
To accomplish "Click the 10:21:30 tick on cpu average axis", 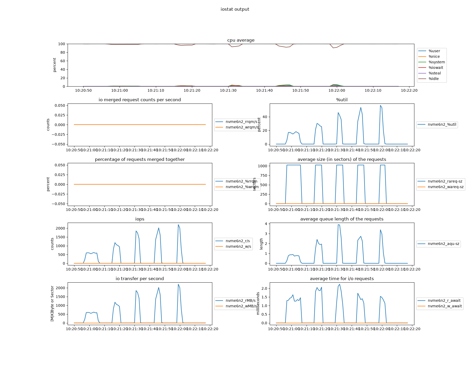I will click(x=228, y=91).
